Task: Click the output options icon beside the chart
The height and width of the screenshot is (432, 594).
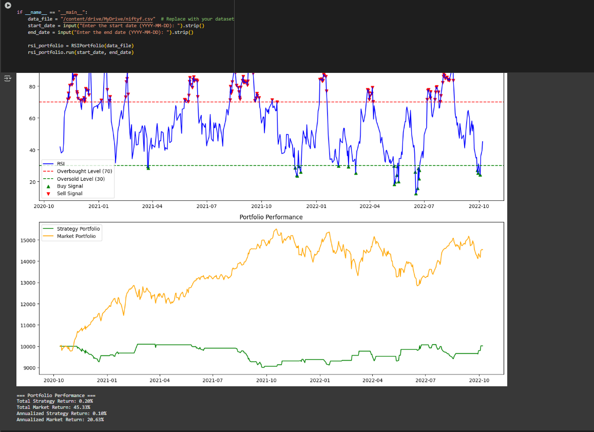Action: click(x=8, y=78)
